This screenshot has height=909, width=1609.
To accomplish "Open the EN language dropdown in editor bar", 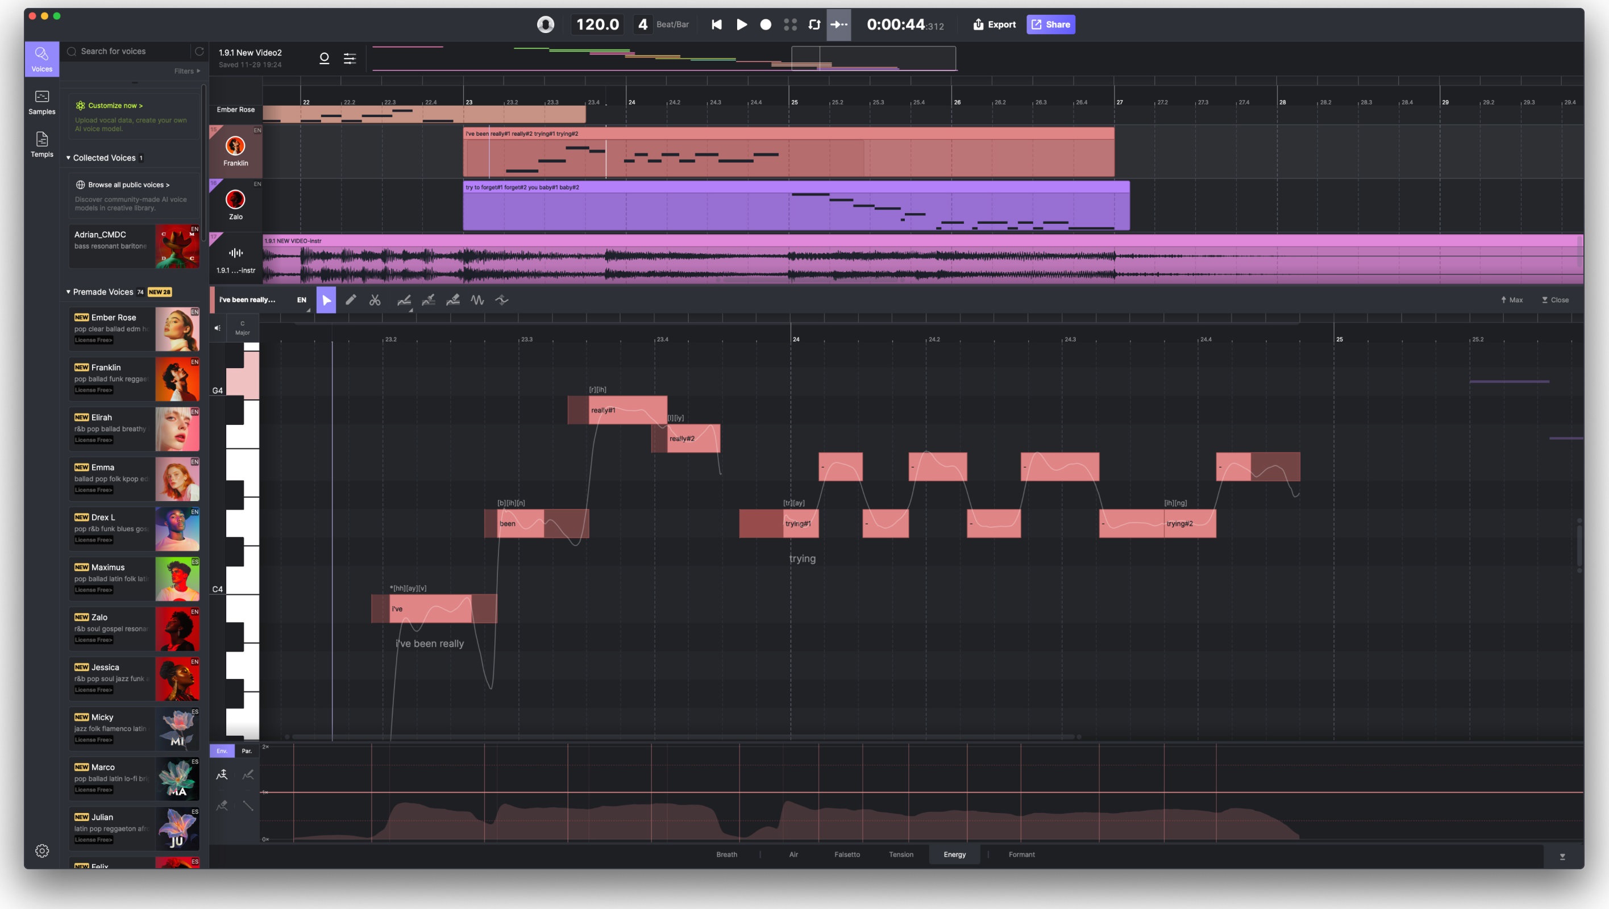I will click(x=302, y=299).
